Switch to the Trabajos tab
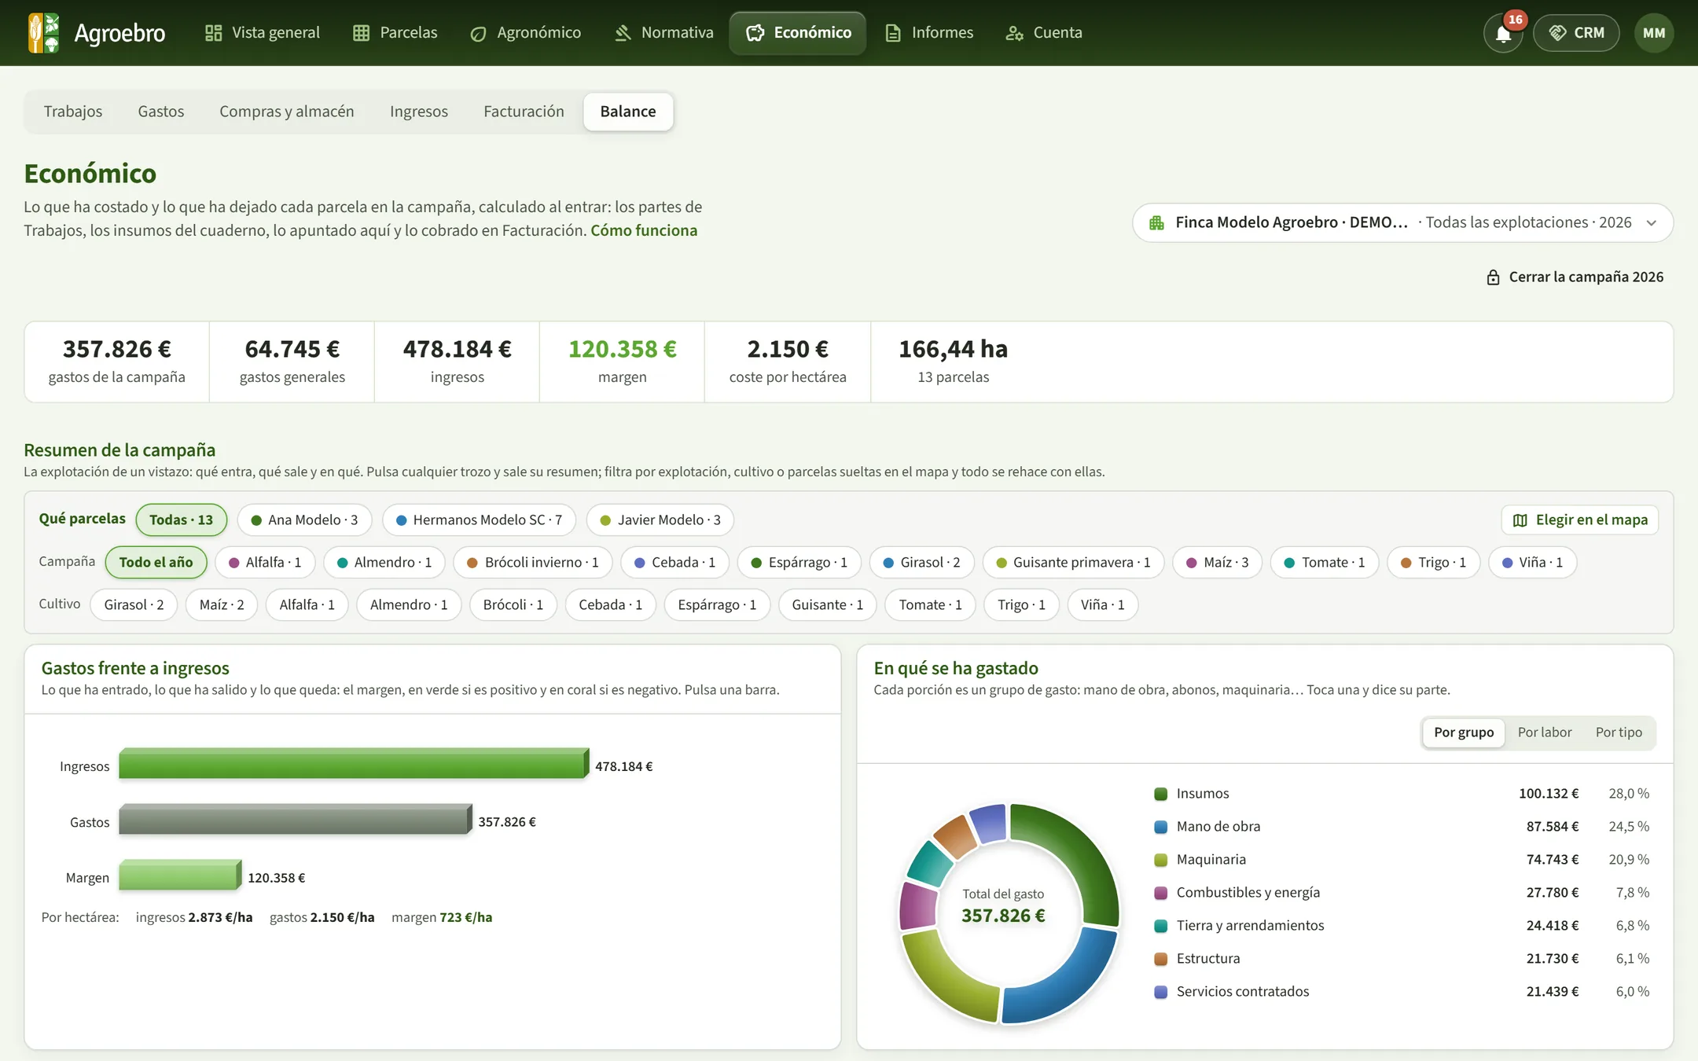Viewport: 1698px width, 1061px height. [x=73, y=112]
